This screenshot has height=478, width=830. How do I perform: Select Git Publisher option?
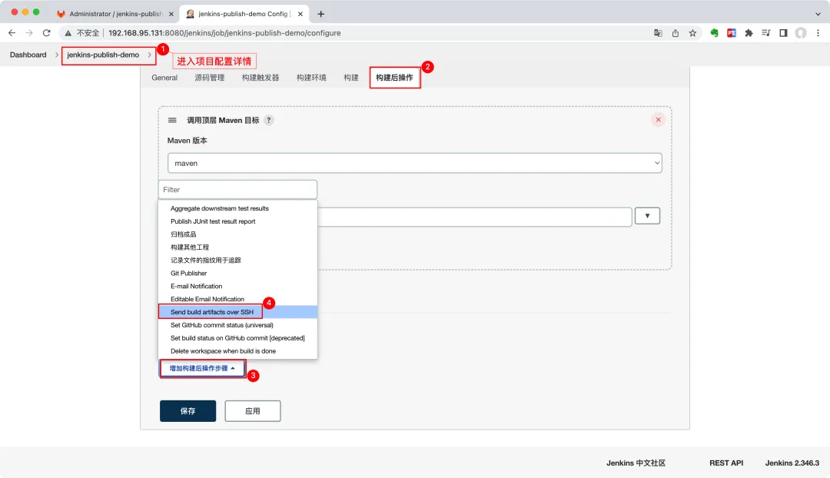click(237, 273)
